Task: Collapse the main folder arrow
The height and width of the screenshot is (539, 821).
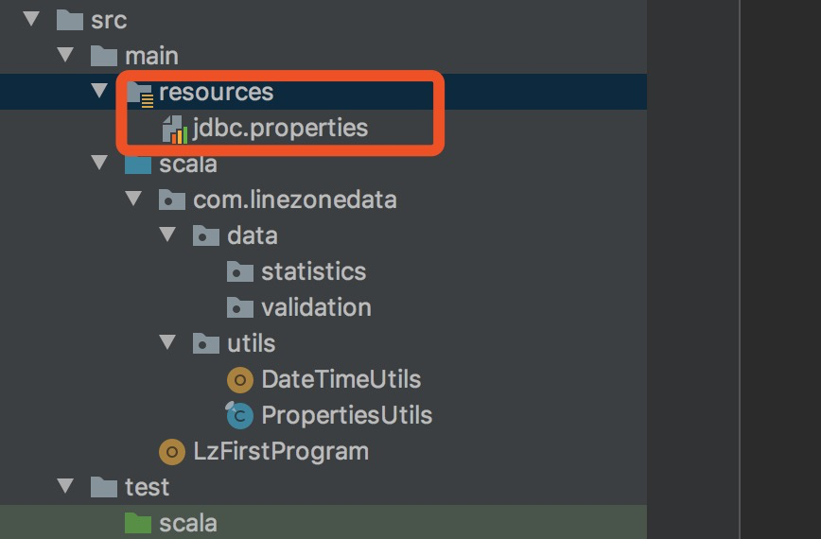Action: [x=65, y=56]
